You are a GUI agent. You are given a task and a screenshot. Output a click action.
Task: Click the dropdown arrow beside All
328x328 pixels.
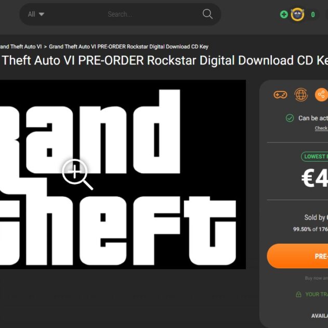(x=42, y=14)
